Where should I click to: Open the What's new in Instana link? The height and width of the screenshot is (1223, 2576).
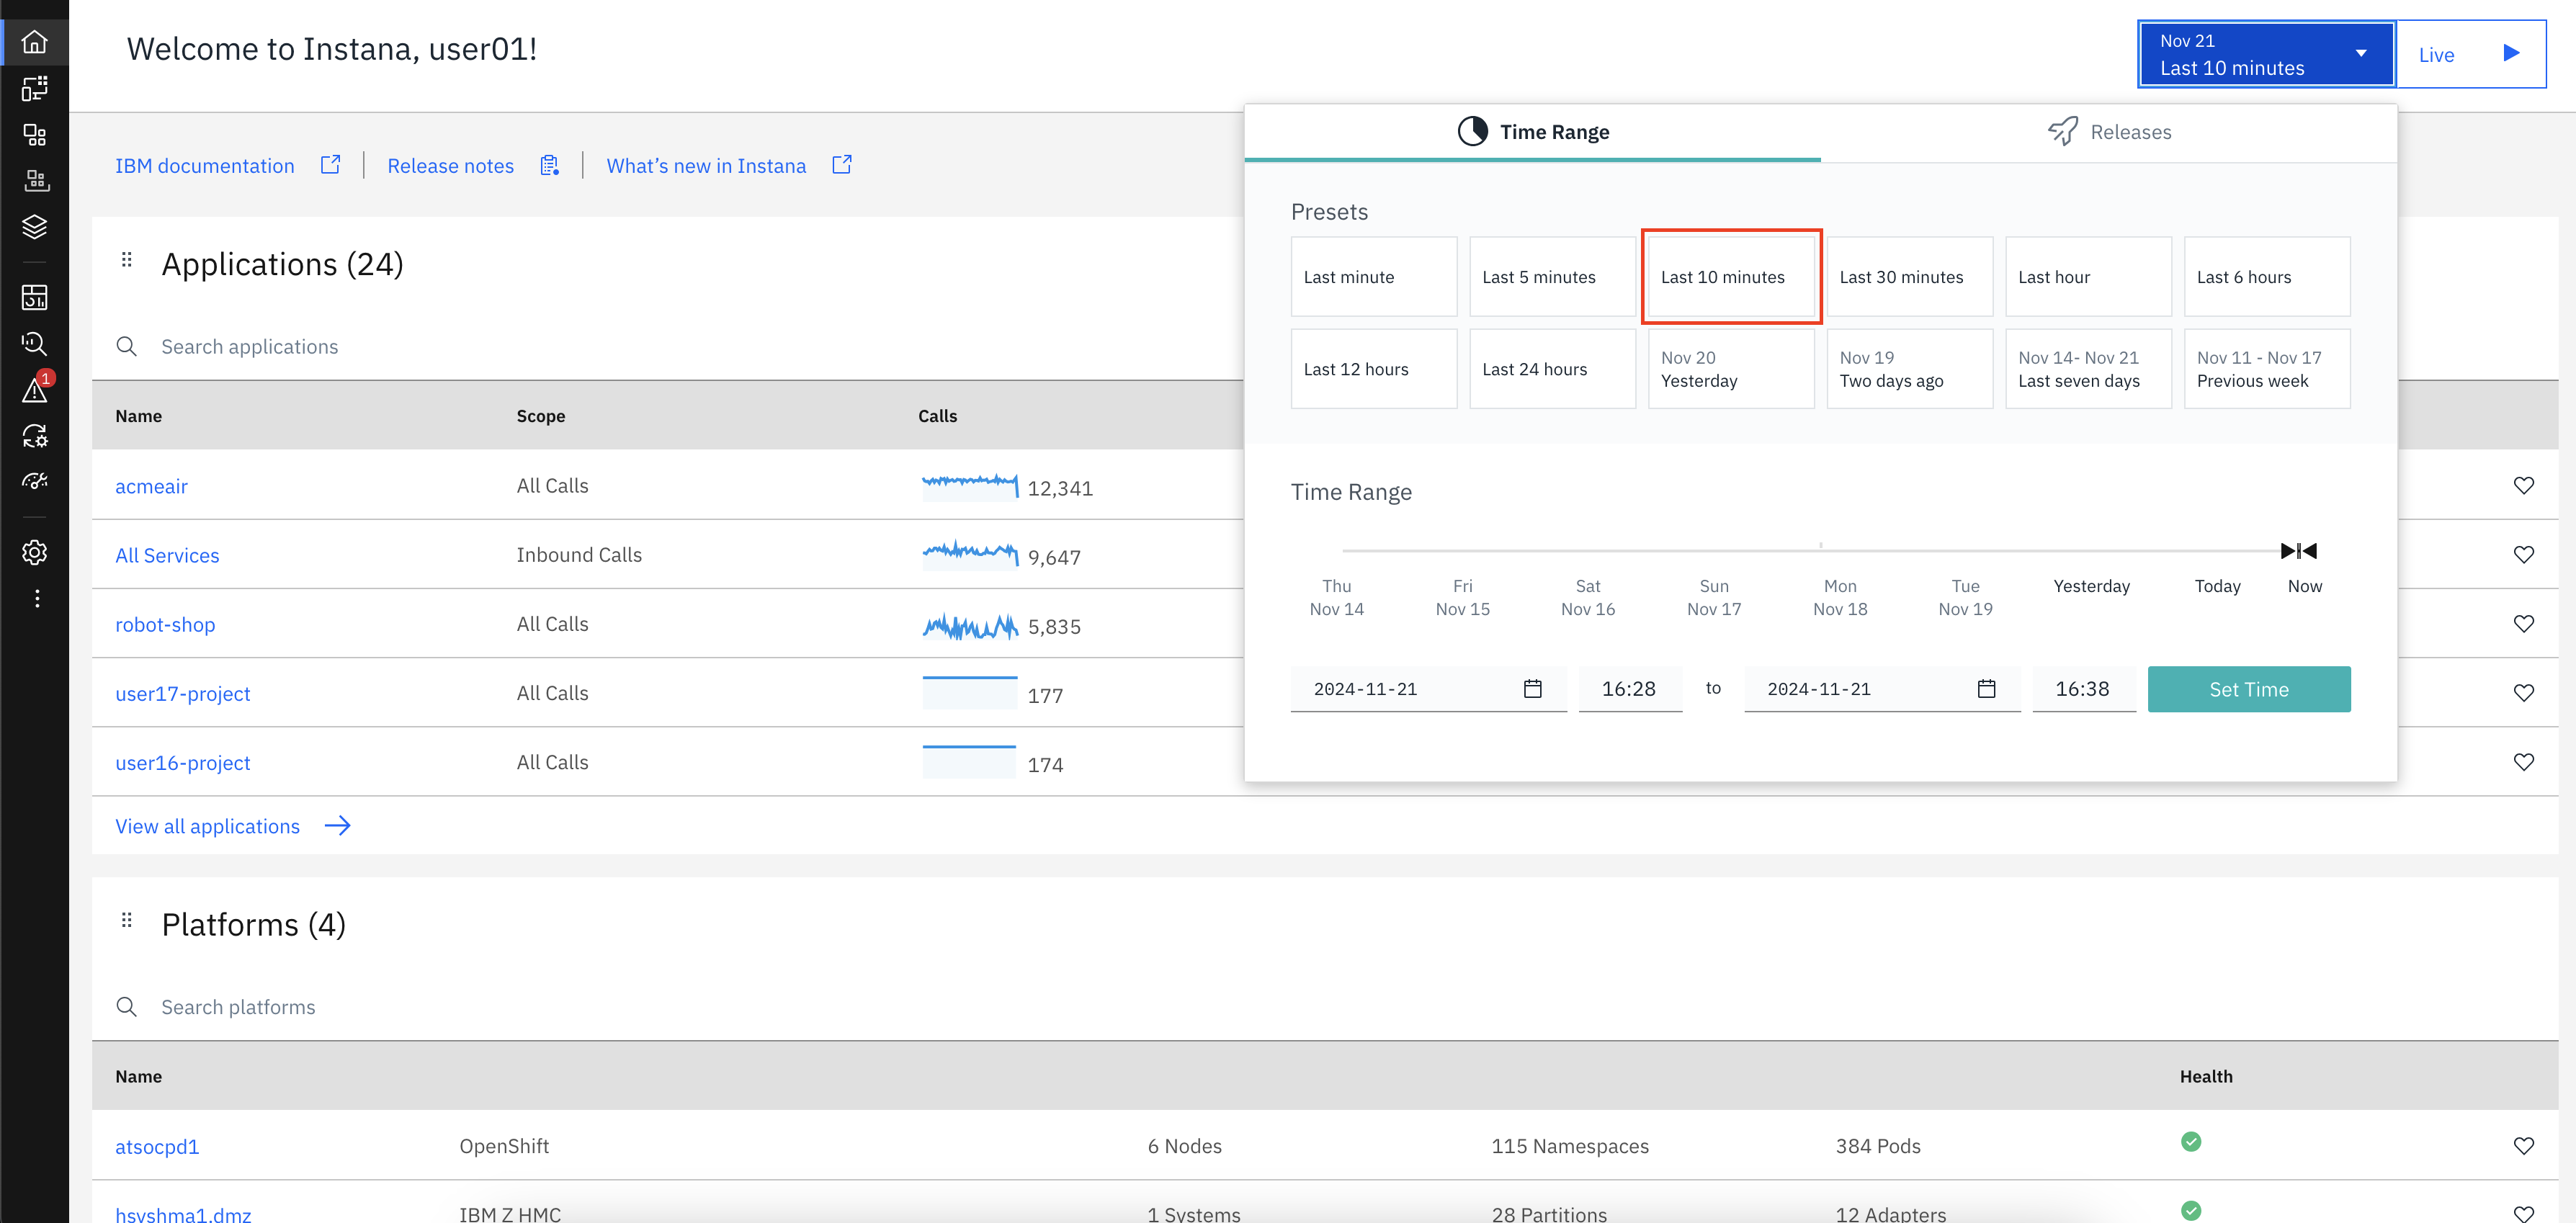click(706, 165)
